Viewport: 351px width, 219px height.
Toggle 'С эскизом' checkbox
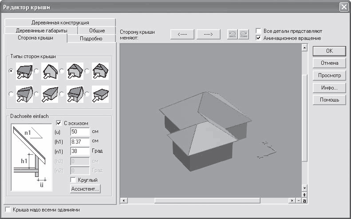click(x=59, y=123)
